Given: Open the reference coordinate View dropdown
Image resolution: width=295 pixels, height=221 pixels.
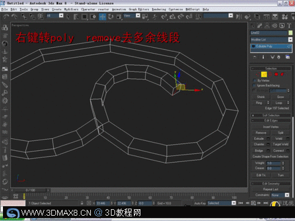Looking at the screenshot, I should (138, 15).
